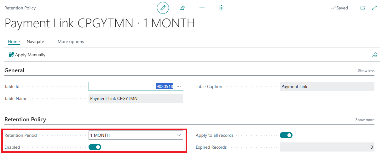Collapse the General section heading

[14, 70]
